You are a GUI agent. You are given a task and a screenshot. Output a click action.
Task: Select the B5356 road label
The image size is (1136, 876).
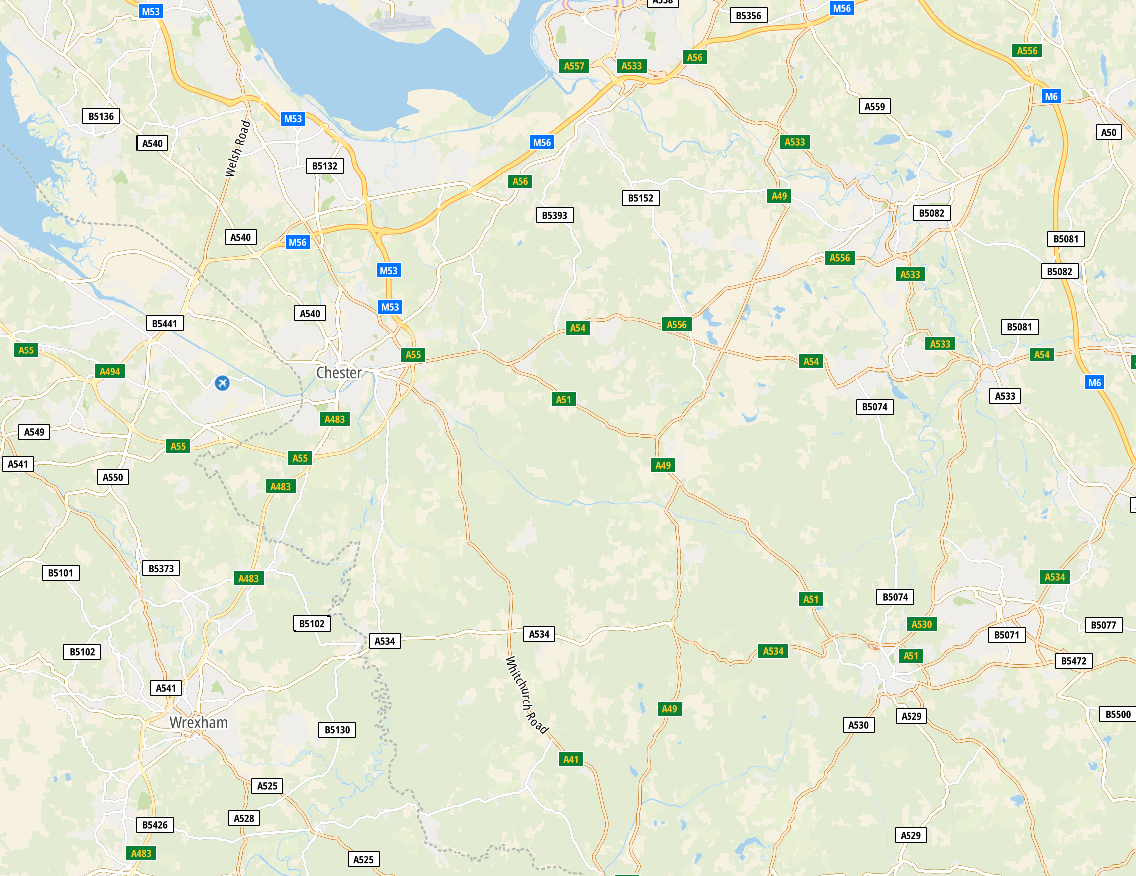click(748, 16)
